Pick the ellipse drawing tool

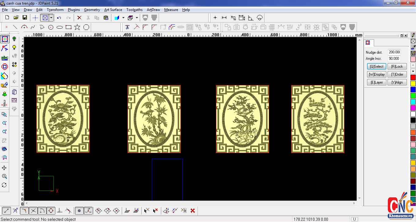point(60,27)
